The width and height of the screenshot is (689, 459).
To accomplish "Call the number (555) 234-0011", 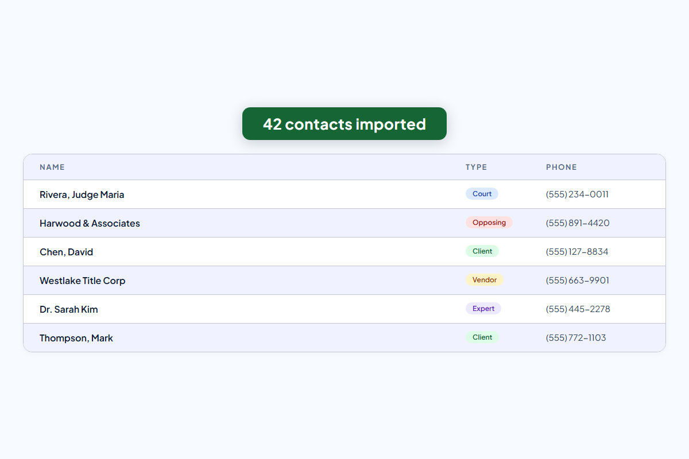I will (x=577, y=195).
